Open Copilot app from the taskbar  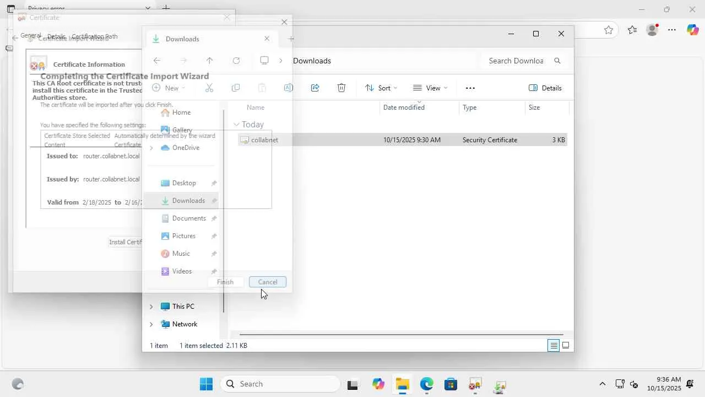(x=378, y=384)
